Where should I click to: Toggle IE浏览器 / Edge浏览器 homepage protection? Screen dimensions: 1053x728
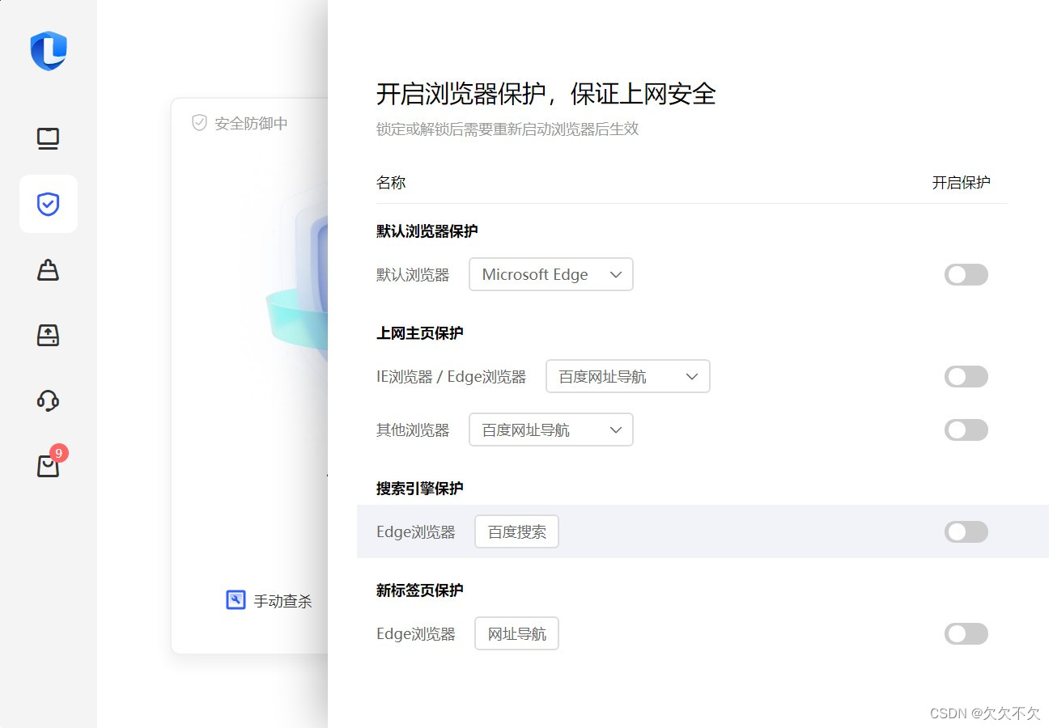(x=966, y=376)
